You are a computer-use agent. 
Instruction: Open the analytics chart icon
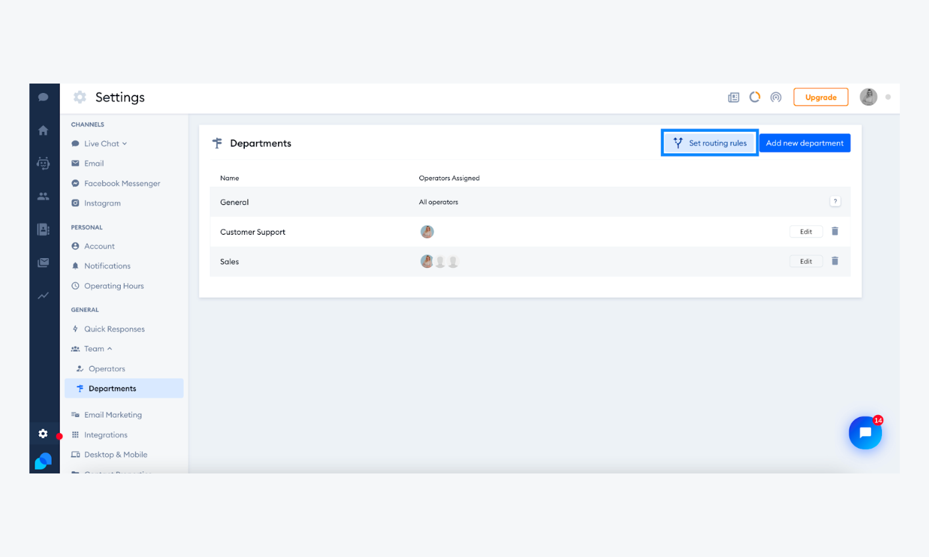pyautogui.click(x=43, y=296)
